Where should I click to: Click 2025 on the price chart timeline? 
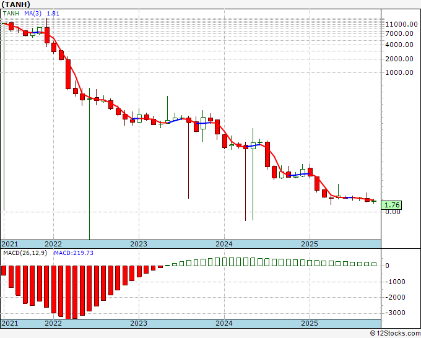(x=310, y=244)
